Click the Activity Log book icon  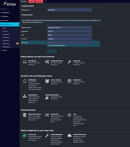[x=25, y=136]
